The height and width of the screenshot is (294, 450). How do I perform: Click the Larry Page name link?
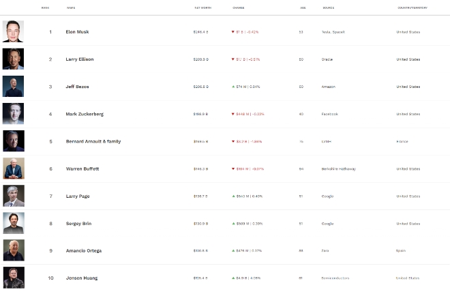[78, 196]
